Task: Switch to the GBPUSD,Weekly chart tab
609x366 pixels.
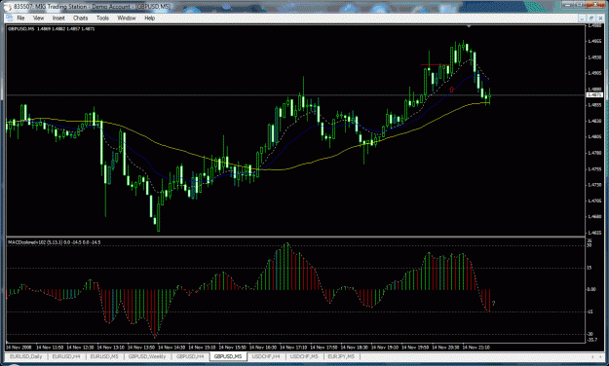Action: (147, 356)
